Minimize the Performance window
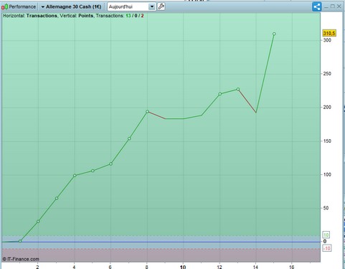Viewport: 345px width, 269px height. [326, 7]
